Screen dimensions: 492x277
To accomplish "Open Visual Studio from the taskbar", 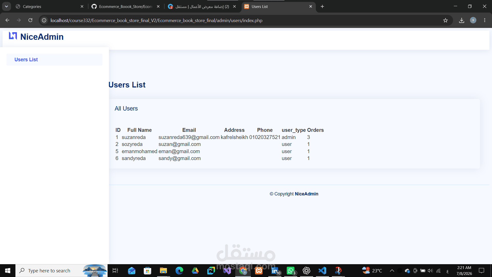I will click(227, 271).
